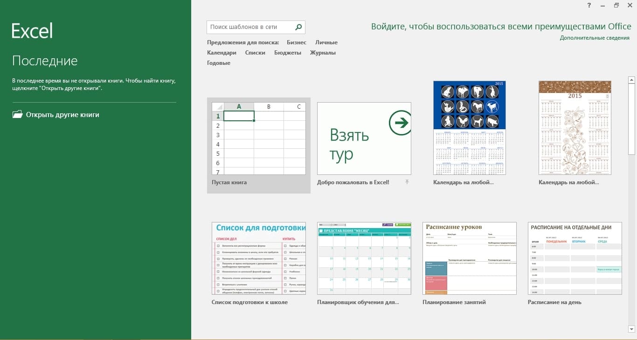Select the Бизнес search suggestion
The image size is (637, 340).
(297, 42)
